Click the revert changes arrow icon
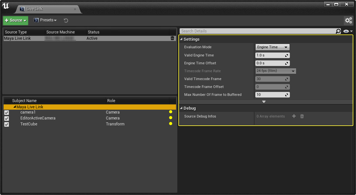Image resolution: width=356 pixels, height=195 pixels. coord(66,21)
